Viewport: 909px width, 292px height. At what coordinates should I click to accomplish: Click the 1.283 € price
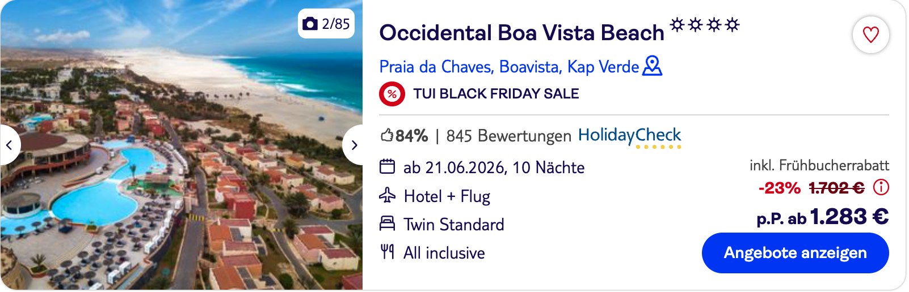(849, 217)
